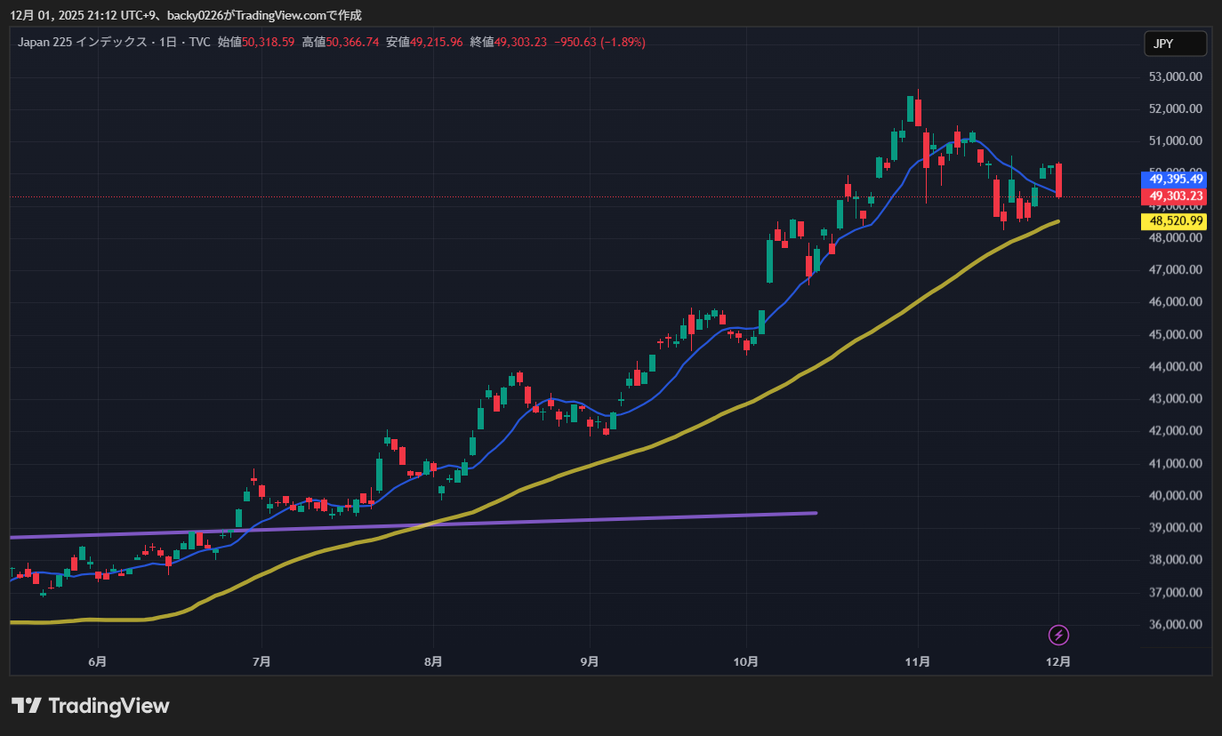Click the TradingView logo at bottom left

90,706
